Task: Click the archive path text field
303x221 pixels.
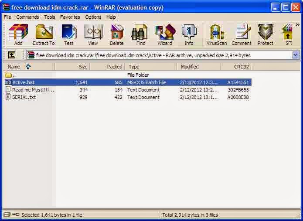Action: [160, 55]
